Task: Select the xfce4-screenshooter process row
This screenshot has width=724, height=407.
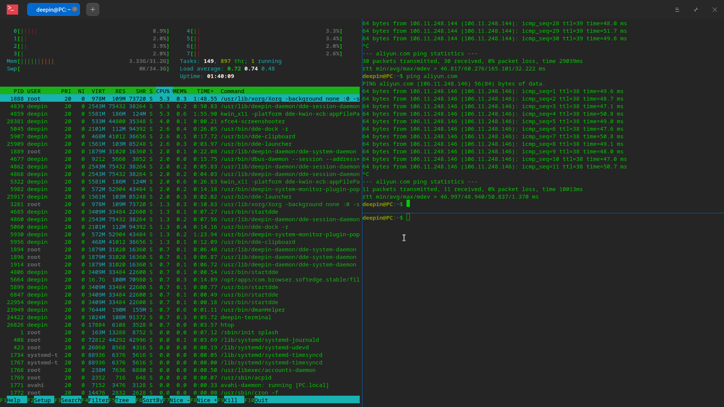Action: point(253,121)
